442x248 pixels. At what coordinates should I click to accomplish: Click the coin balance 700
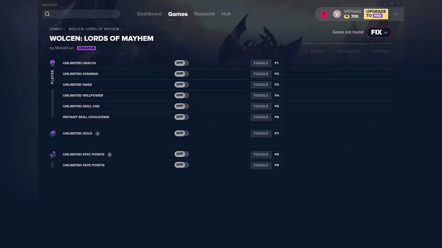pos(351,17)
